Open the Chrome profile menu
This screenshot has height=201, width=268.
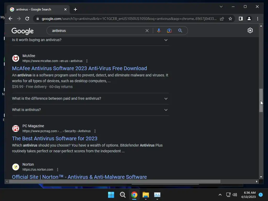249,19
